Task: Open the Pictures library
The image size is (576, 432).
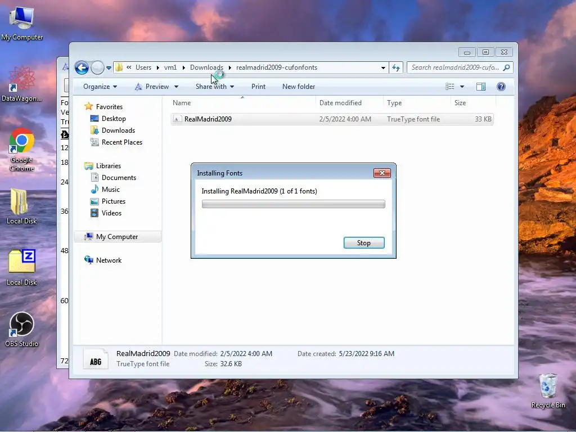Action: [113, 201]
